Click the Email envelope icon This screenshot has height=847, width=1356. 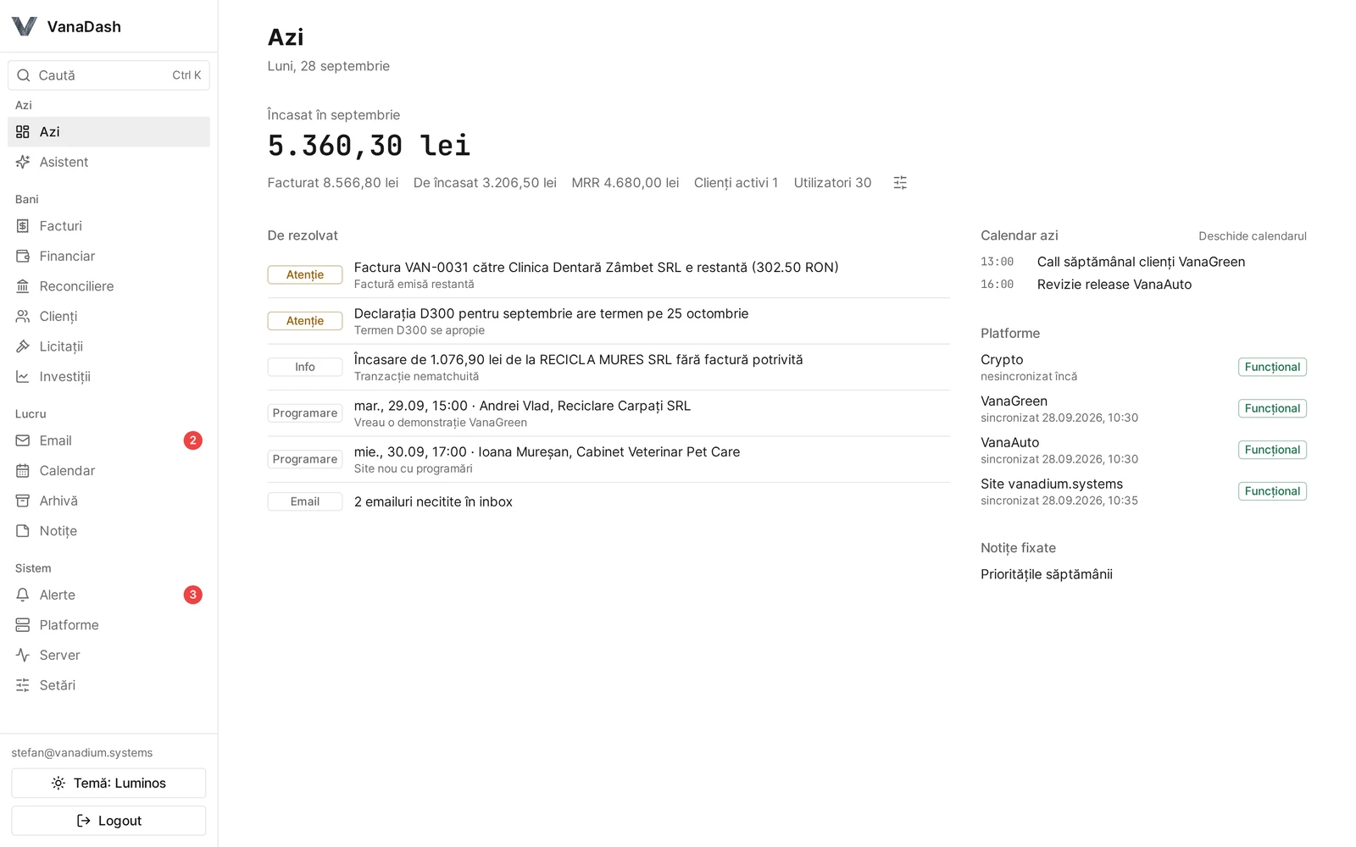(x=23, y=440)
